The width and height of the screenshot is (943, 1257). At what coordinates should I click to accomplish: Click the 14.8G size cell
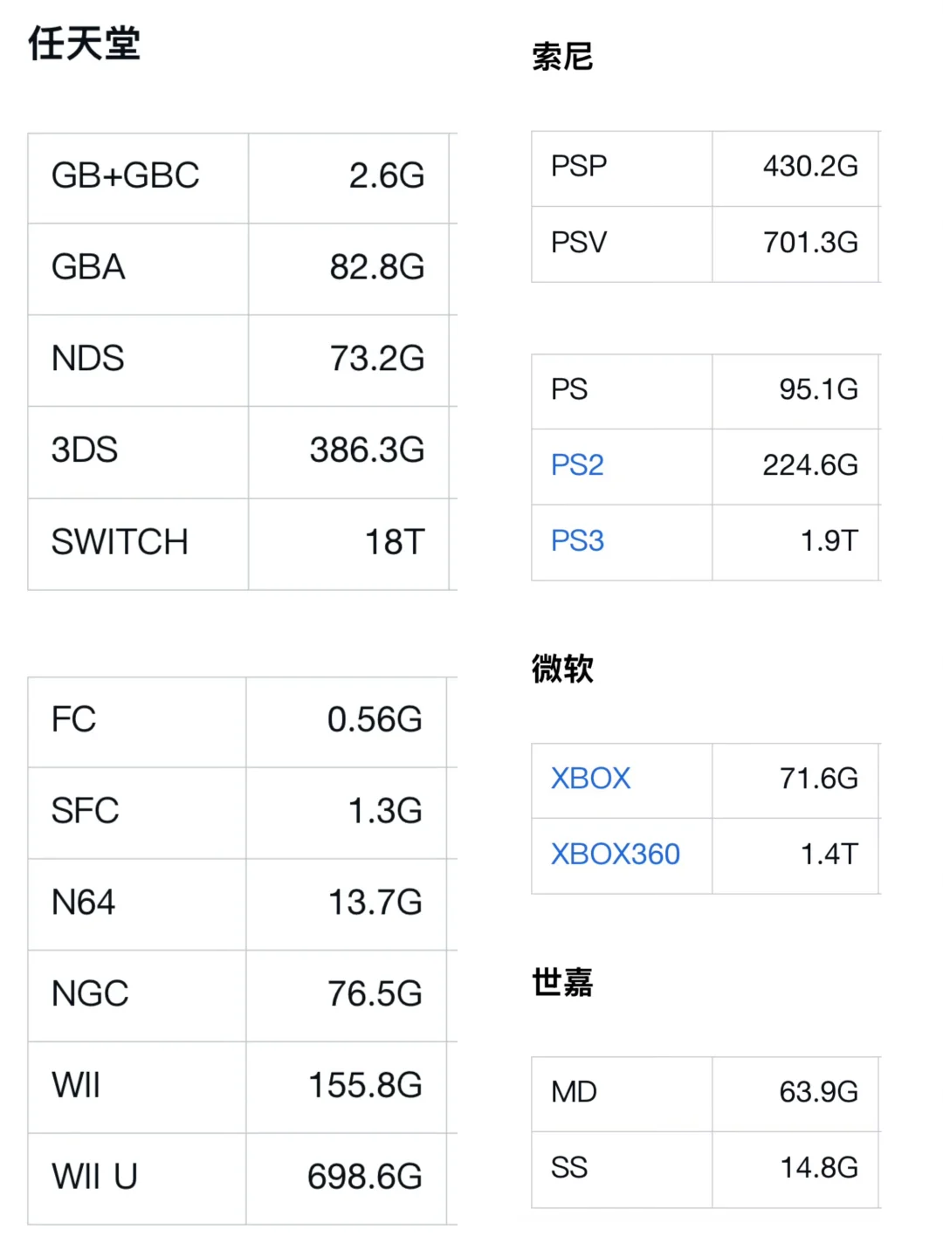pos(818,1168)
